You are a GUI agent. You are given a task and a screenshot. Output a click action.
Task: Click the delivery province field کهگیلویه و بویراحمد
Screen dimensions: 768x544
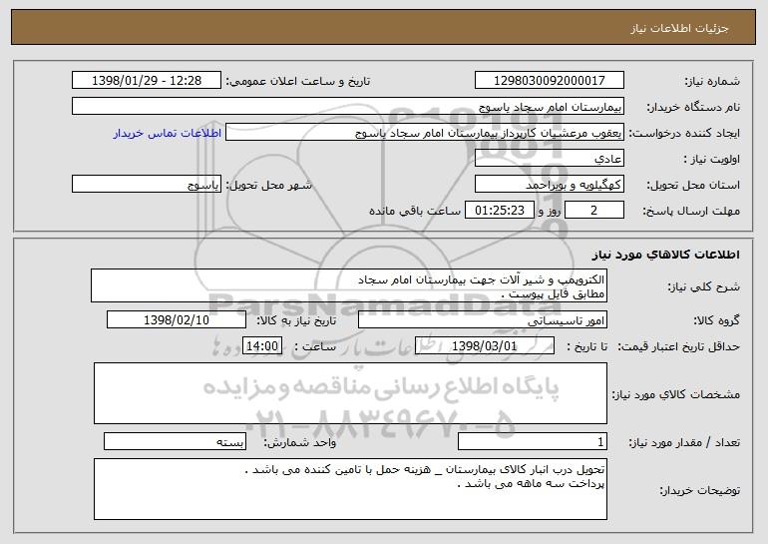point(550,185)
